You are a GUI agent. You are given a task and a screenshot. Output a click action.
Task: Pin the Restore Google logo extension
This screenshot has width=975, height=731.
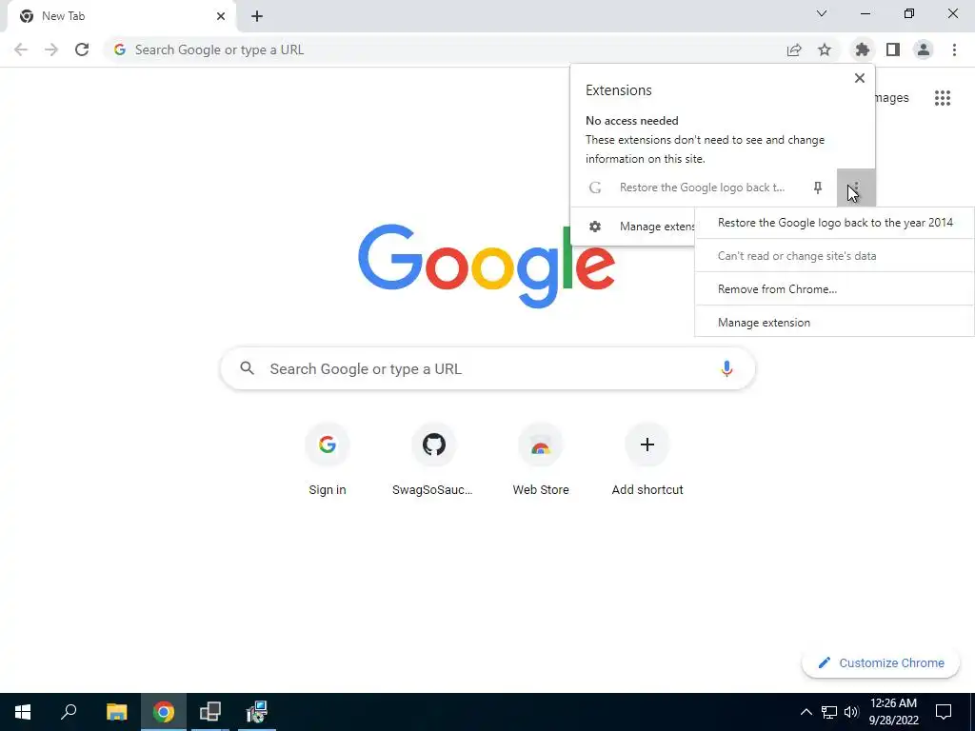pos(818,188)
